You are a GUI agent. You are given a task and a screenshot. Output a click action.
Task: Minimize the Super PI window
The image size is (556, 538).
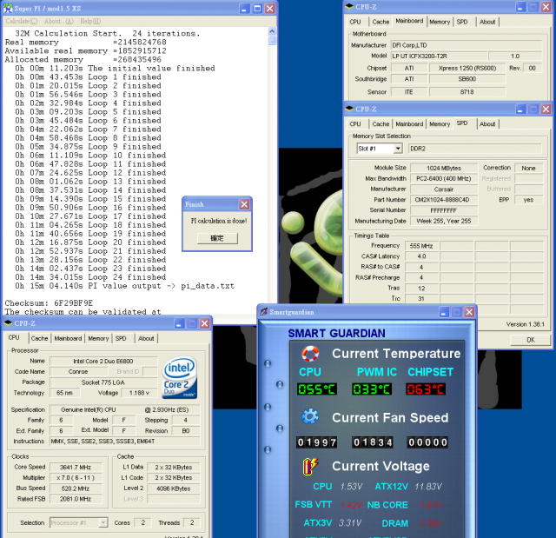pos(244,9)
